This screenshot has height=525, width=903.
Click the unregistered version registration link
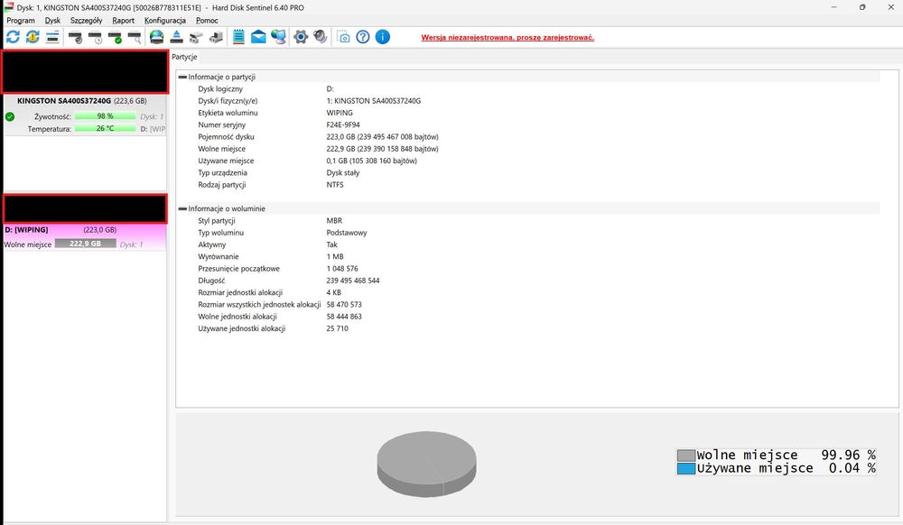pyautogui.click(x=507, y=37)
